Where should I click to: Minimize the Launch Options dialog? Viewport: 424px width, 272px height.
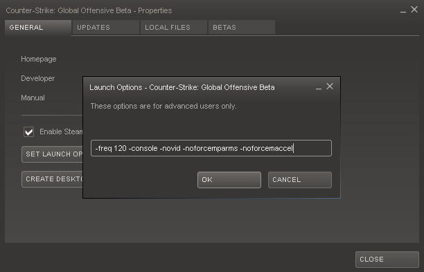coord(319,88)
